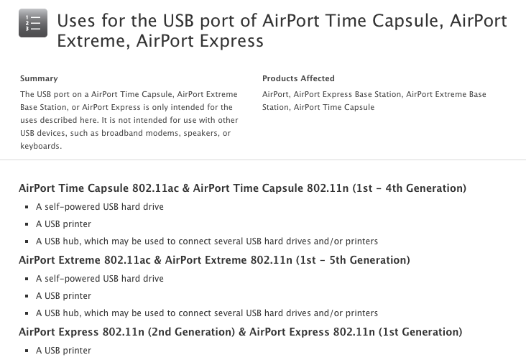
Task: Click the article title heading
Action: point(282,30)
